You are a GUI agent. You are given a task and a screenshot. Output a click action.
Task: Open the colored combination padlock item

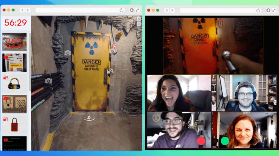point(14,84)
